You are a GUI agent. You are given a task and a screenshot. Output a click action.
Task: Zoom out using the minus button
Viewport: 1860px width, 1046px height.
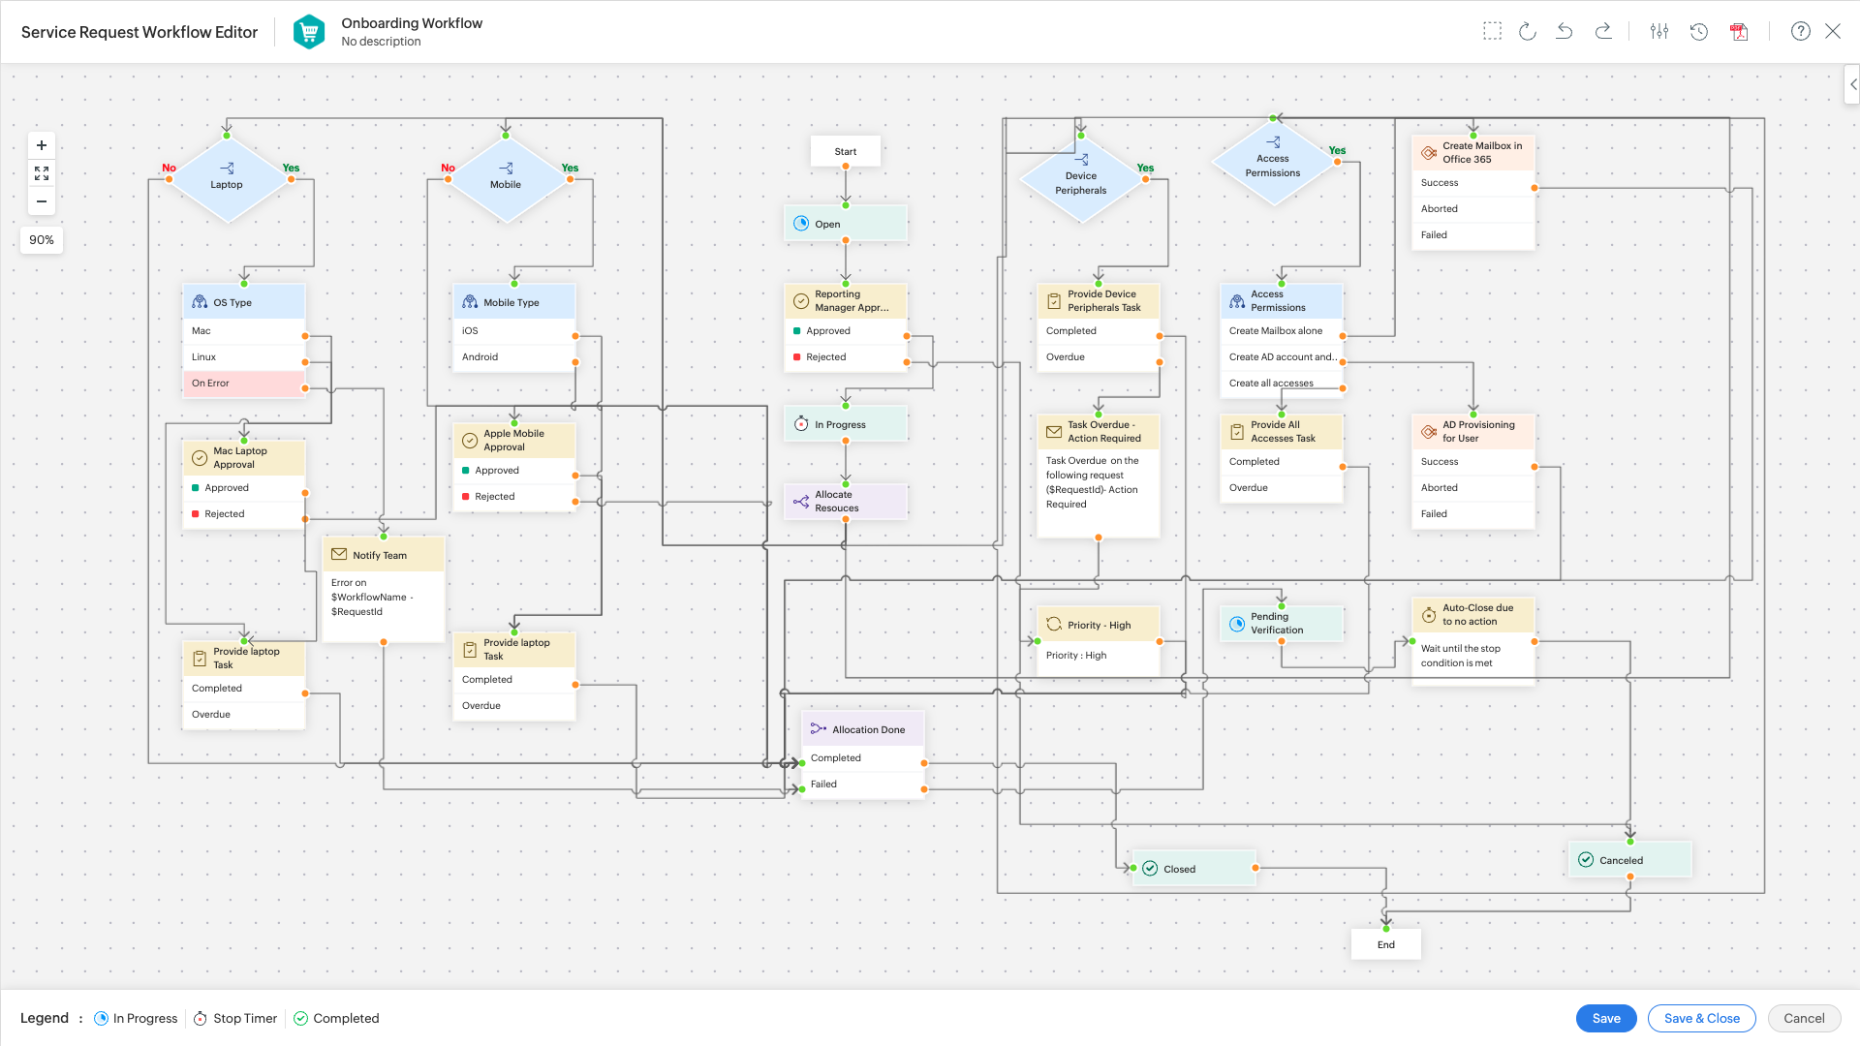pyautogui.click(x=41, y=201)
